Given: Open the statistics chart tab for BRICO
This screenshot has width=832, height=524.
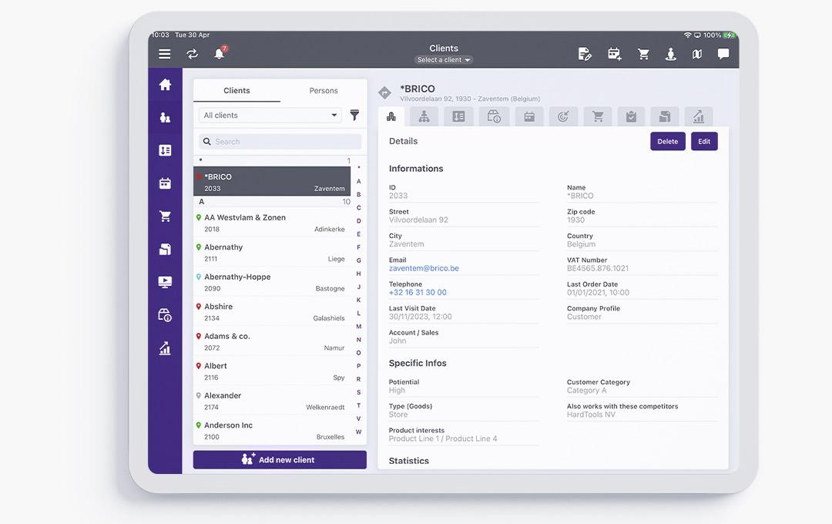Looking at the screenshot, I should (x=698, y=116).
